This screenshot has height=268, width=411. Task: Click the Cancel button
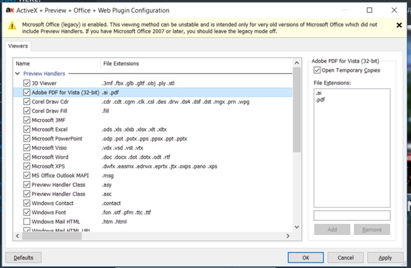345,258
